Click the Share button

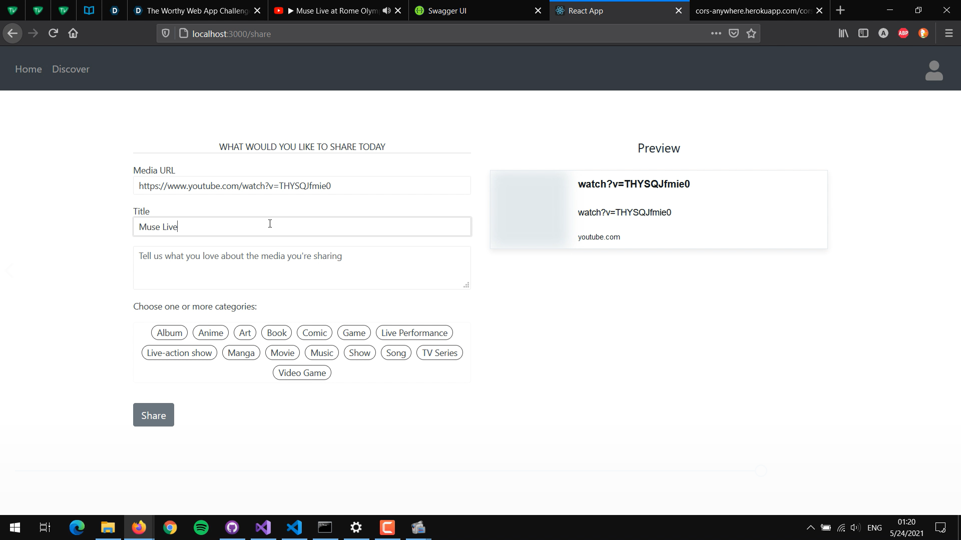pos(153,415)
